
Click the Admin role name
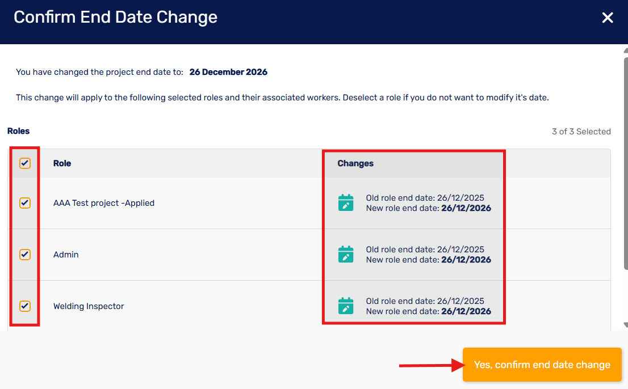pyautogui.click(x=66, y=255)
